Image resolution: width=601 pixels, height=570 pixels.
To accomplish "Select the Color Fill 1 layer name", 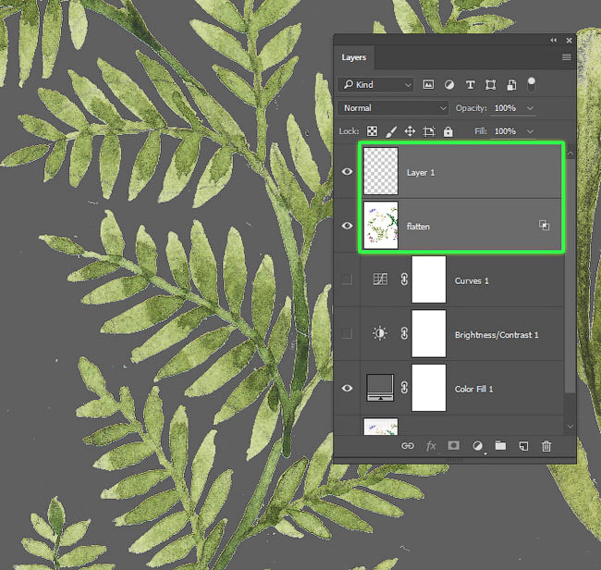I will pos(473,389).
